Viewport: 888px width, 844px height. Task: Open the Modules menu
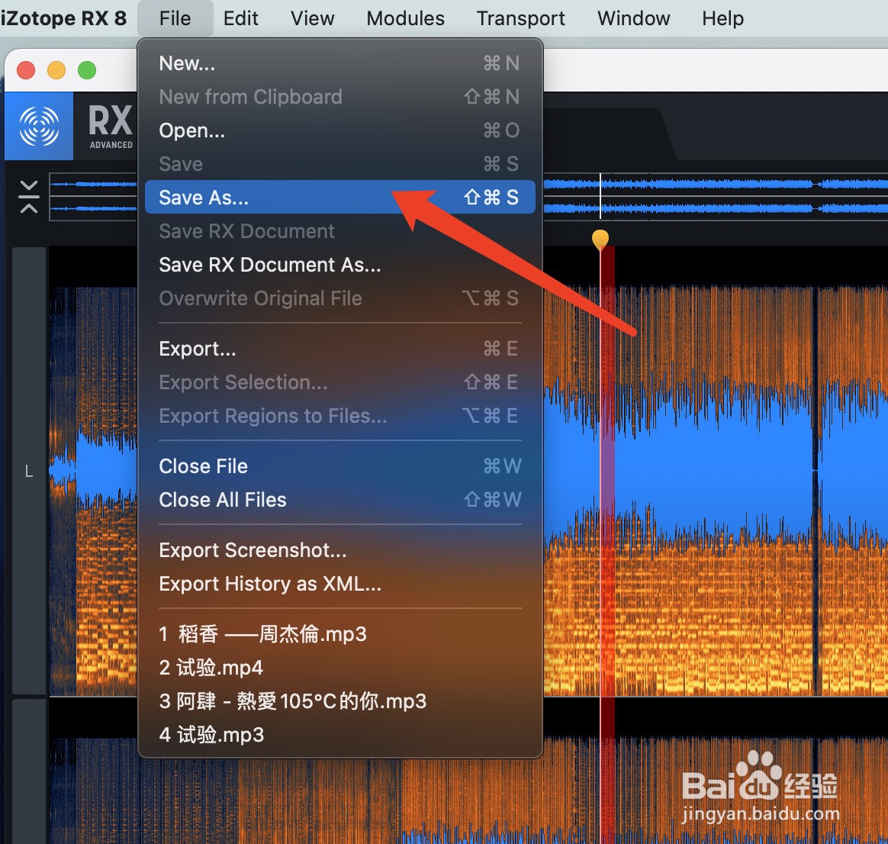point(405,18)
